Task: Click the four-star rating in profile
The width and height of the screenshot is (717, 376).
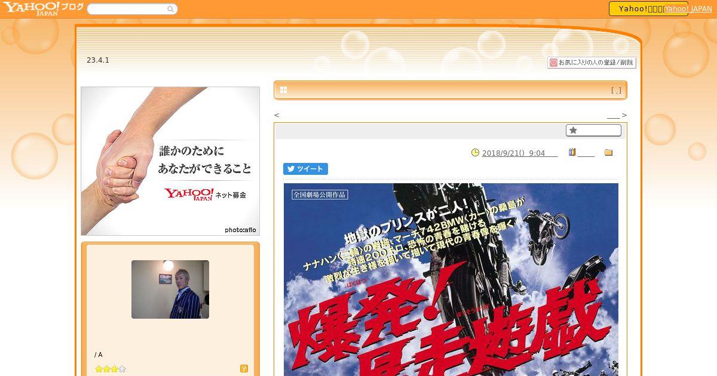Action: pyautogui.click(x=111, y=369)
